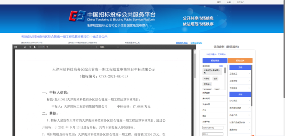Click the 中标价格 17.6888 万元 text

coord(134,106)
